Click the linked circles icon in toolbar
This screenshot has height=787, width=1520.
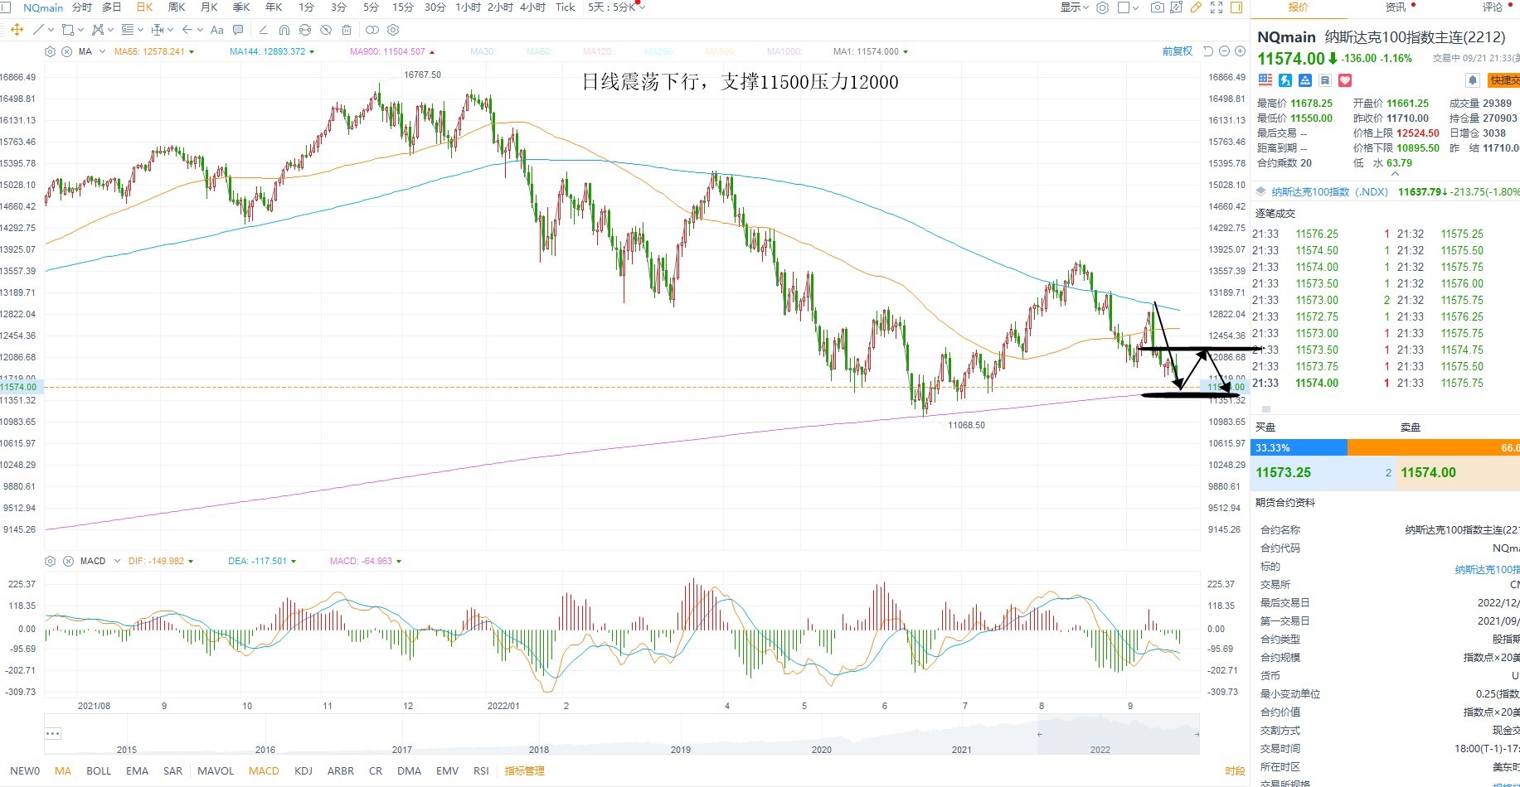(372, 30)
